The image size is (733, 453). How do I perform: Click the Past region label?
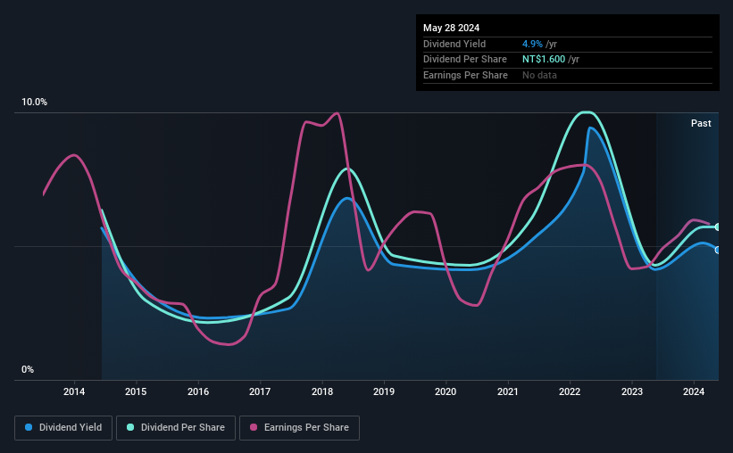tap(701, 123)
